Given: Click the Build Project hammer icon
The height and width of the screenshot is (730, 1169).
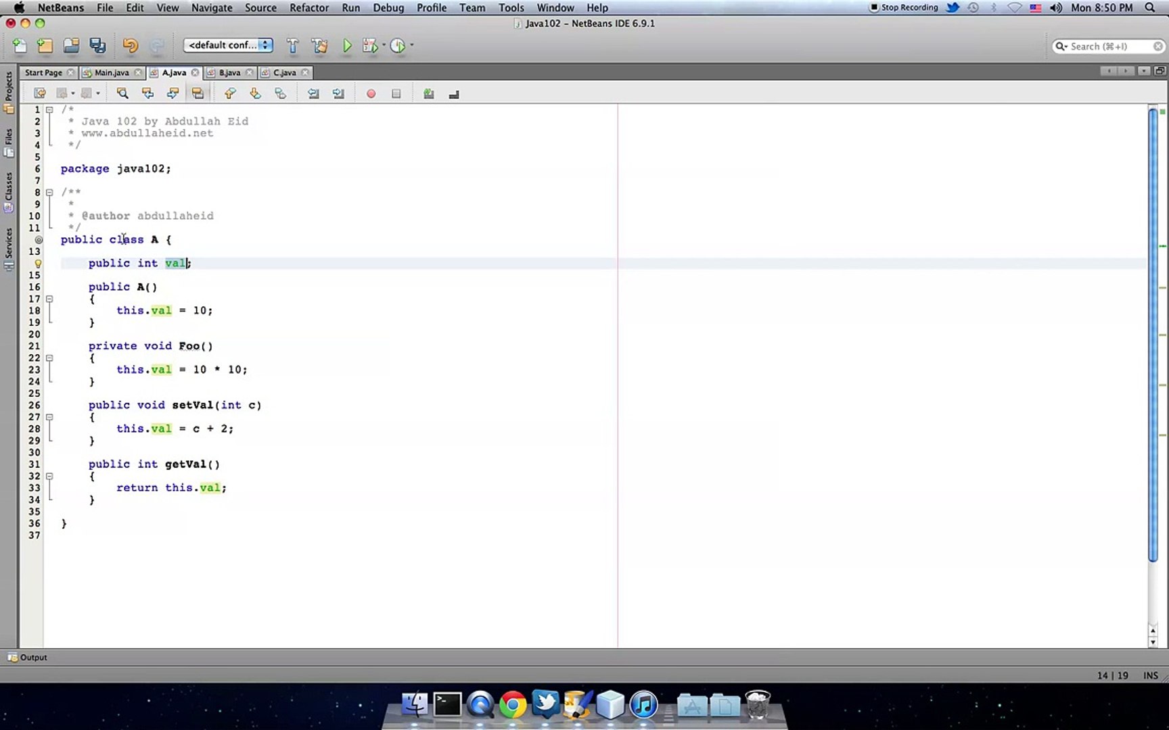Looking at the screenshot, I should click(x=292, y=46).
